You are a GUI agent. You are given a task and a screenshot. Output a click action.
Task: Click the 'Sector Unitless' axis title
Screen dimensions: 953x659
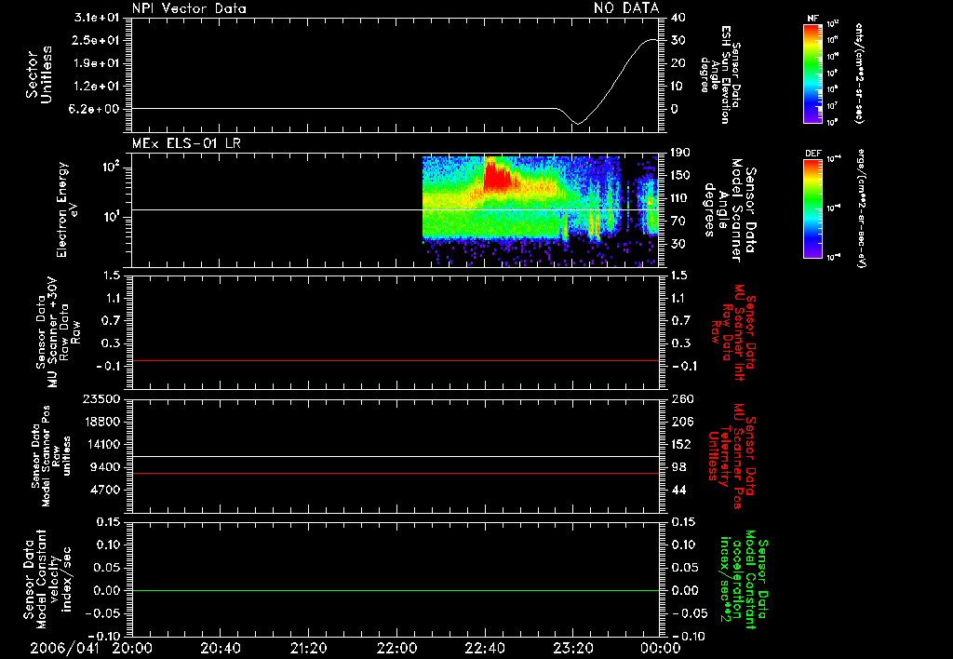coord(39,74)
